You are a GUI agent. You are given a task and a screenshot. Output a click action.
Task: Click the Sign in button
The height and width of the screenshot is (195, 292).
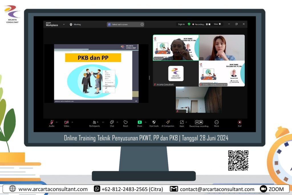point(181,24)
